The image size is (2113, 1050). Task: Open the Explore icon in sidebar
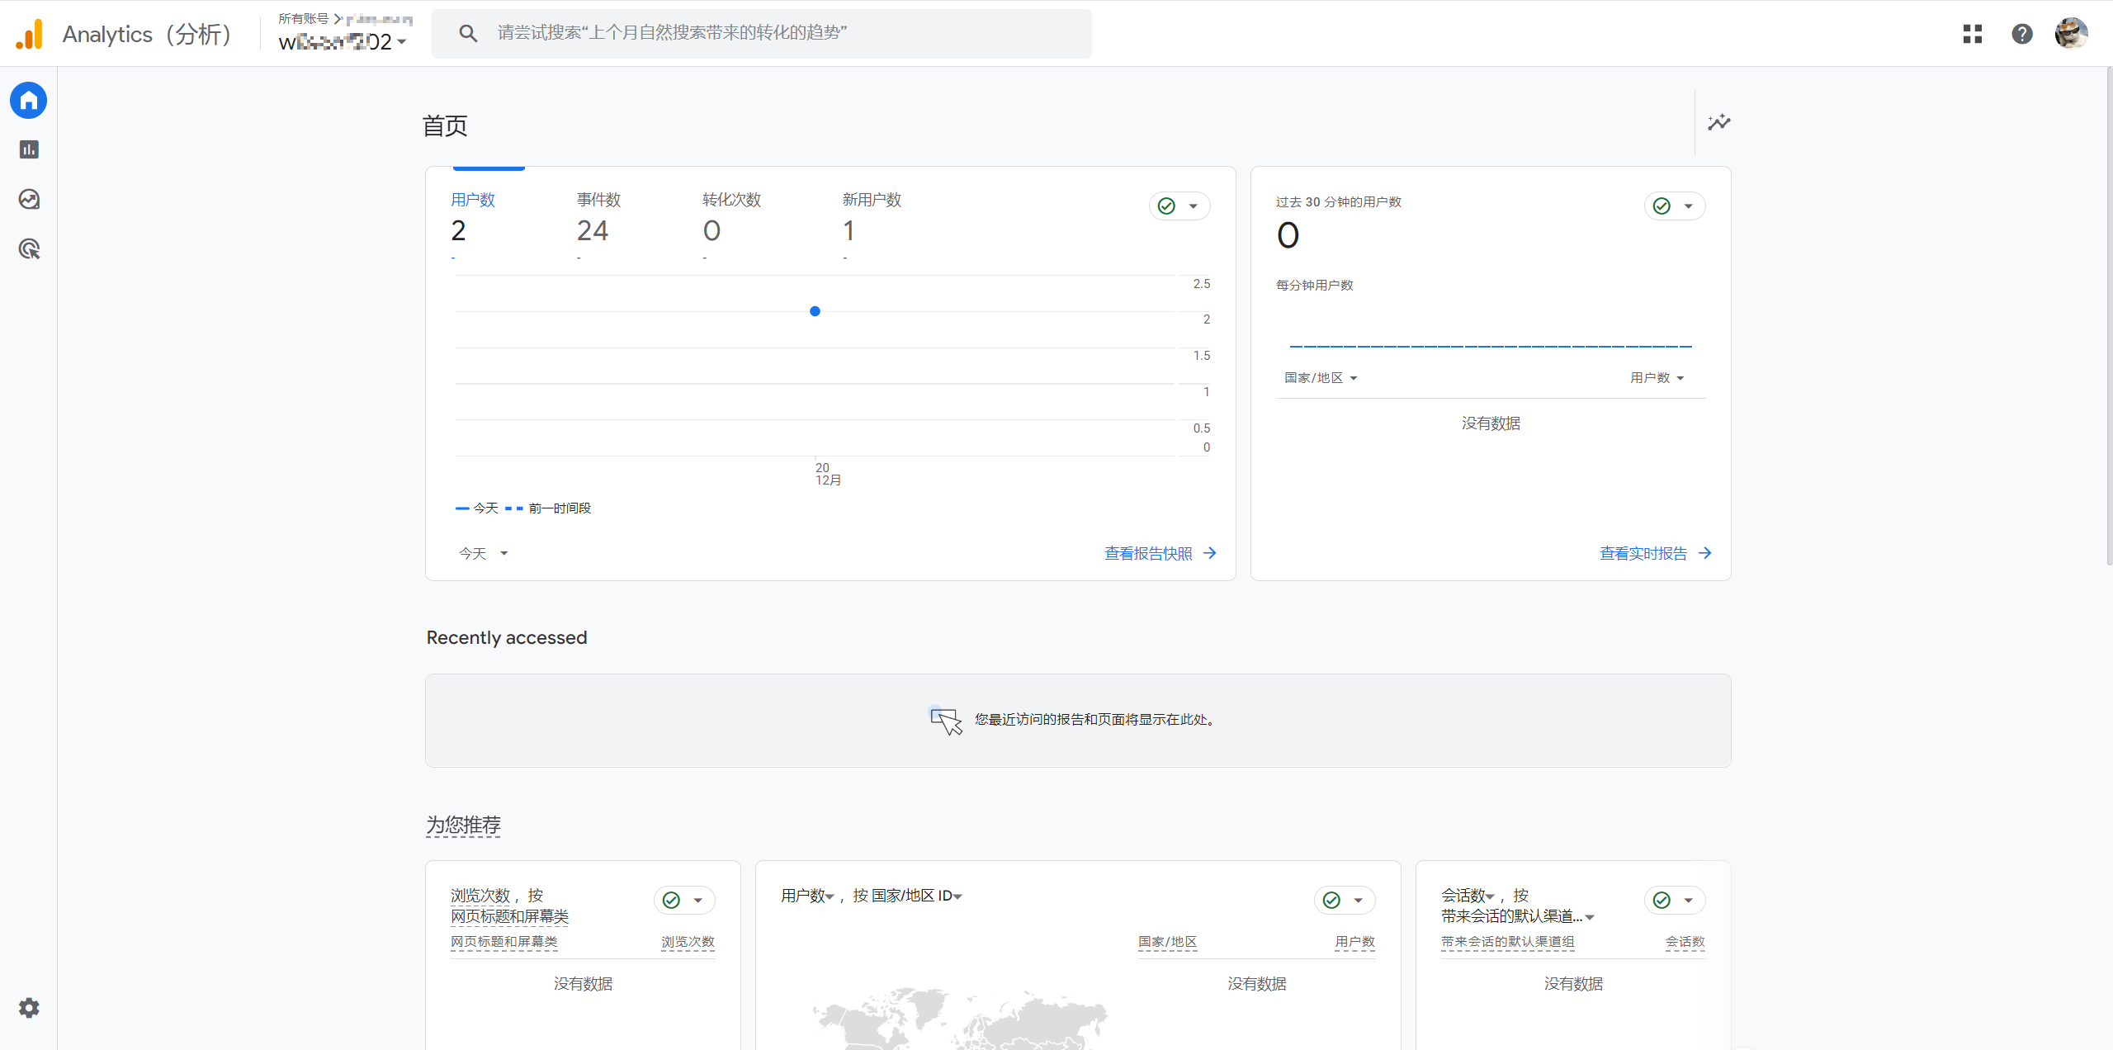pos(29,199)
